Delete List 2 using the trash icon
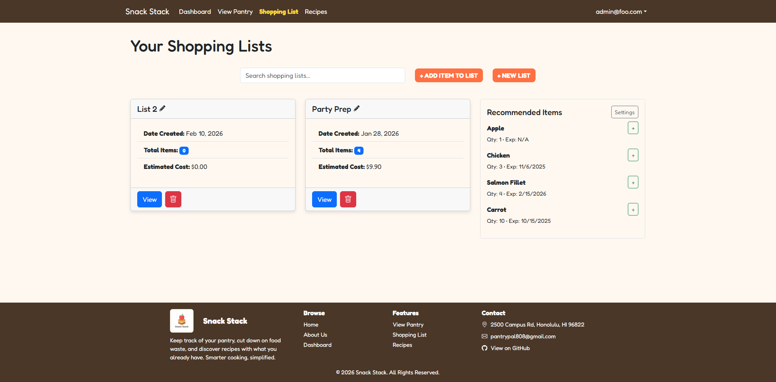This screenshot has width=776, height=382. (173, 199)
